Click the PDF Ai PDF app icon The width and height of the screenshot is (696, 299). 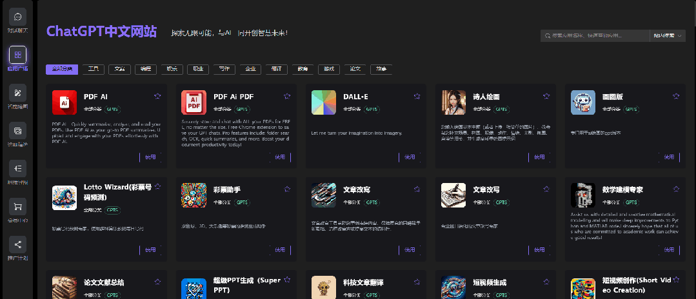point(194,102)
